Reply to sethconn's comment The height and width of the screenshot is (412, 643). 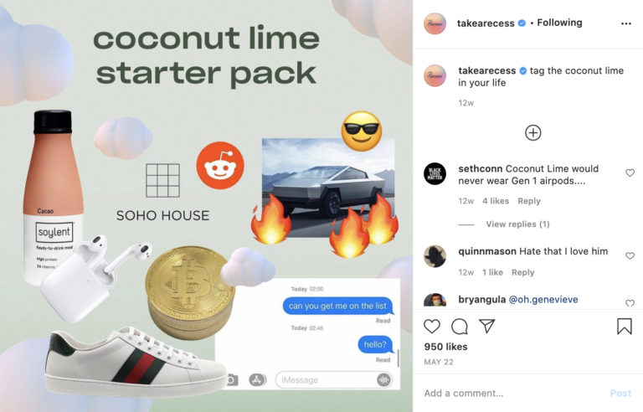(x=529, y=201)
